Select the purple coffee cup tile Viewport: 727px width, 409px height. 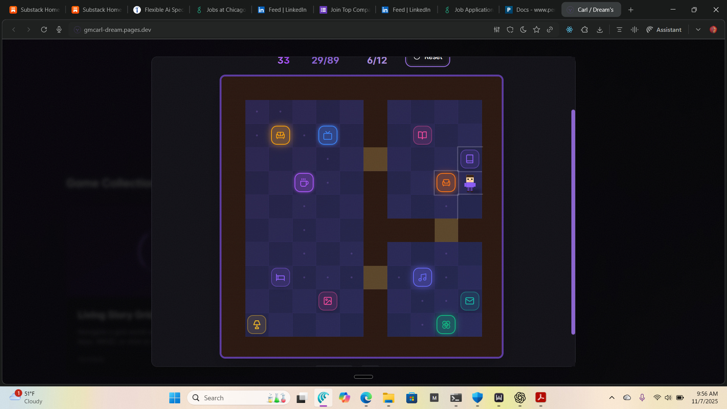point(304,183)
